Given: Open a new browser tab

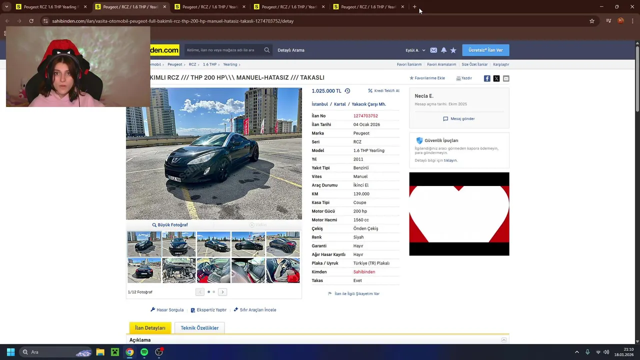Looking at the screenshot, I should 414,7.
